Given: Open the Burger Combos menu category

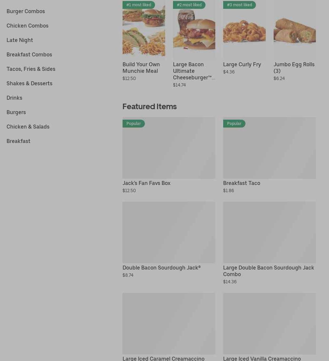Looking at the screenshot, I should [x=26, y=11].
